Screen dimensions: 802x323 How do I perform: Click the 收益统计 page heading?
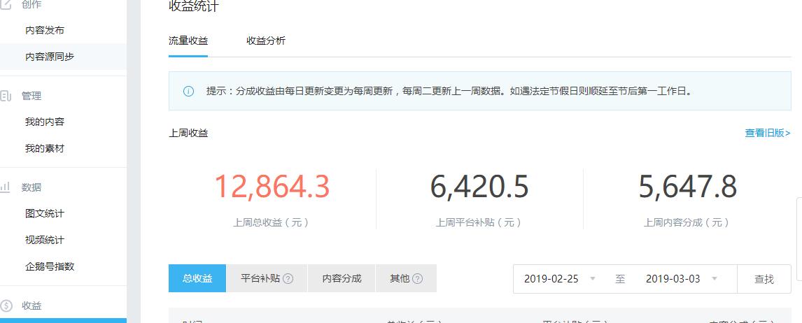pos(194,6)
